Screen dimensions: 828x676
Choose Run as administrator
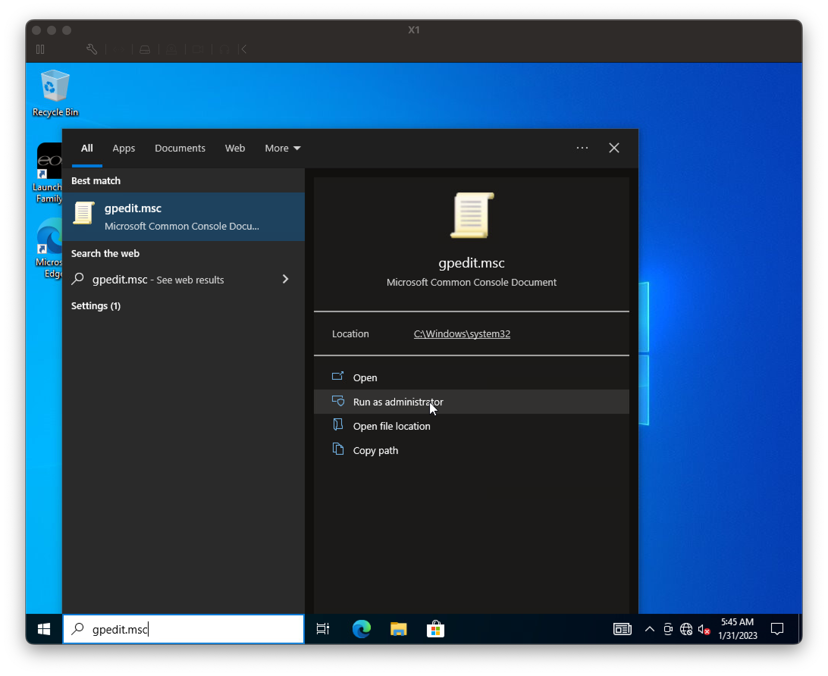point(471,402)
